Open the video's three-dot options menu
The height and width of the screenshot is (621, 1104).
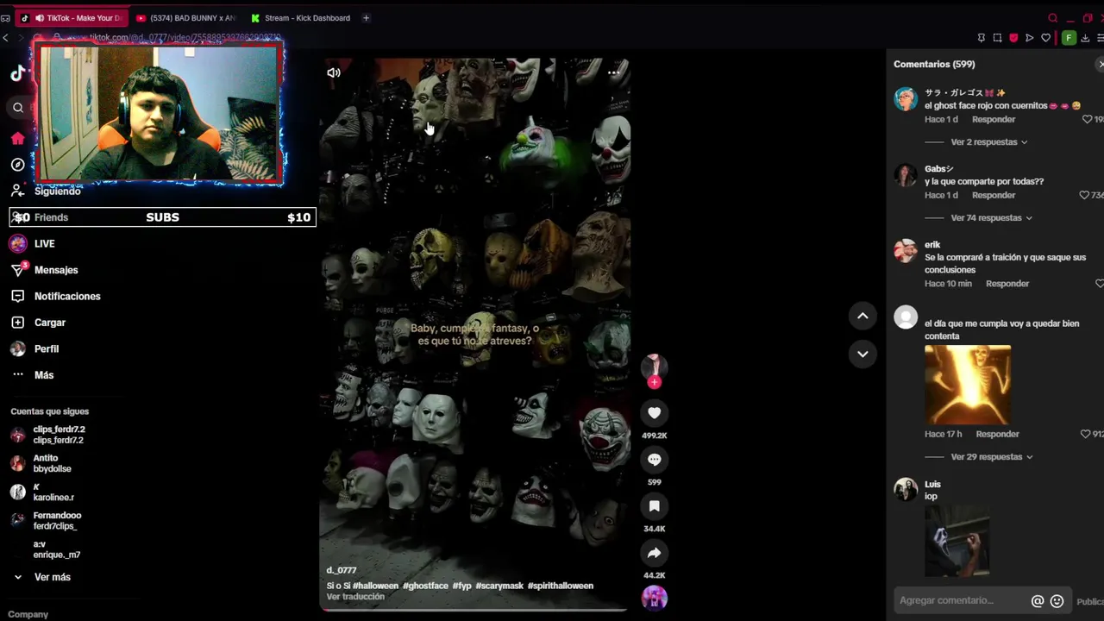coord(613,72)
